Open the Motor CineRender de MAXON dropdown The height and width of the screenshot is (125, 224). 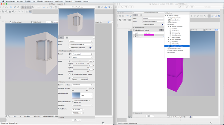coord(81,44)
